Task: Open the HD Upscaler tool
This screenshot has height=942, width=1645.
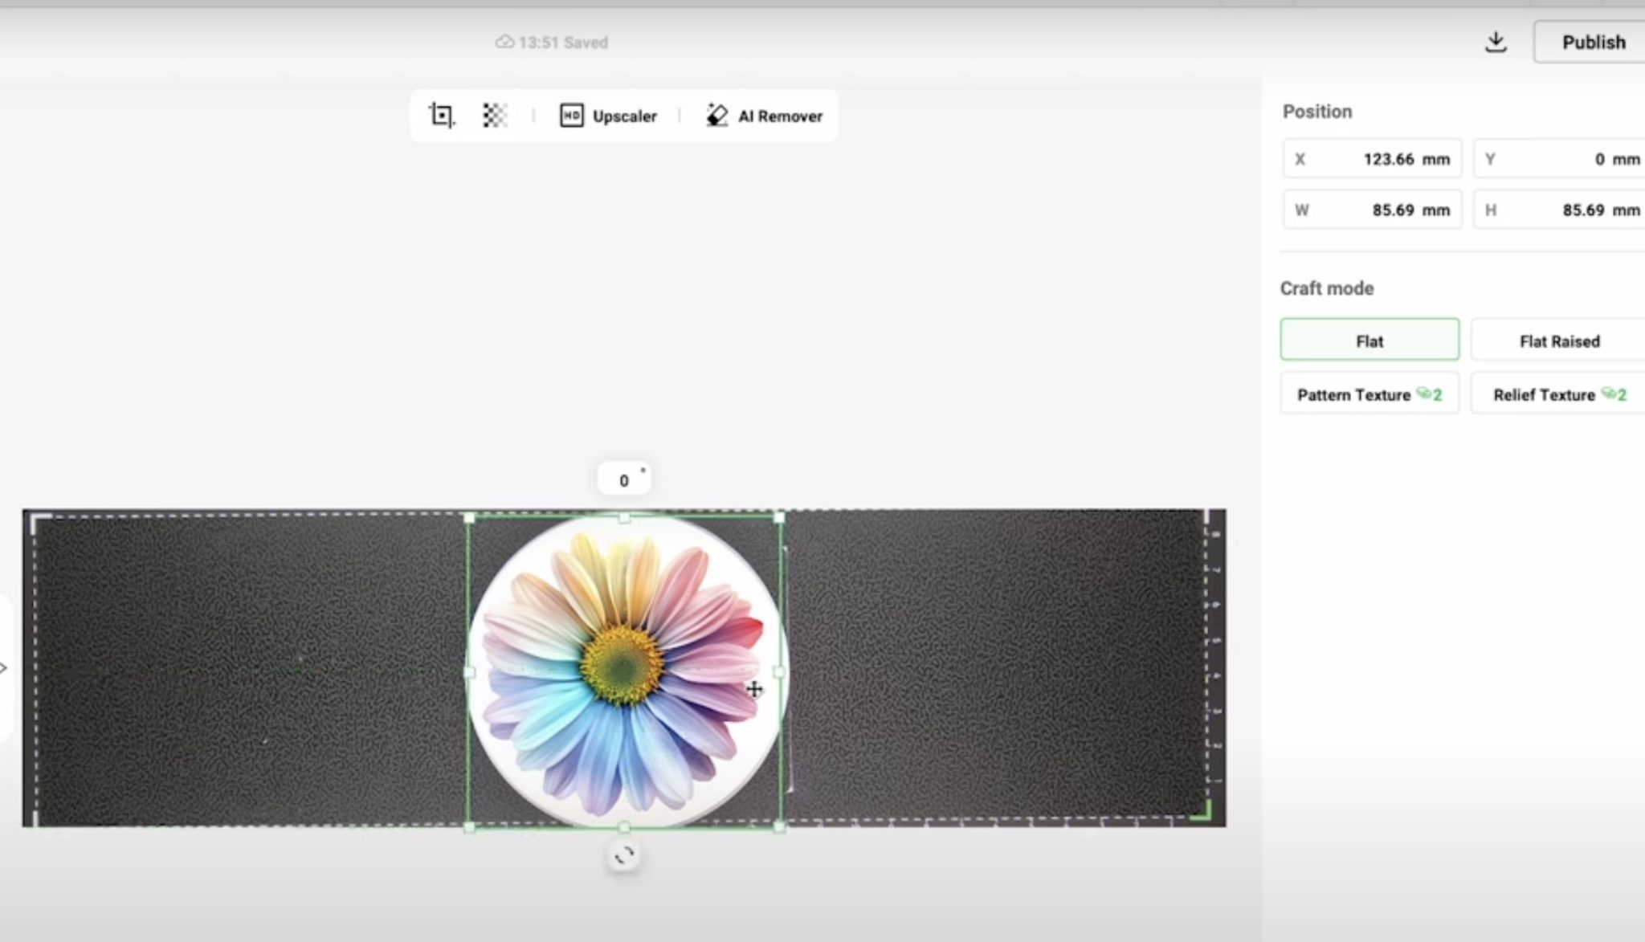Action: (608, 116)
